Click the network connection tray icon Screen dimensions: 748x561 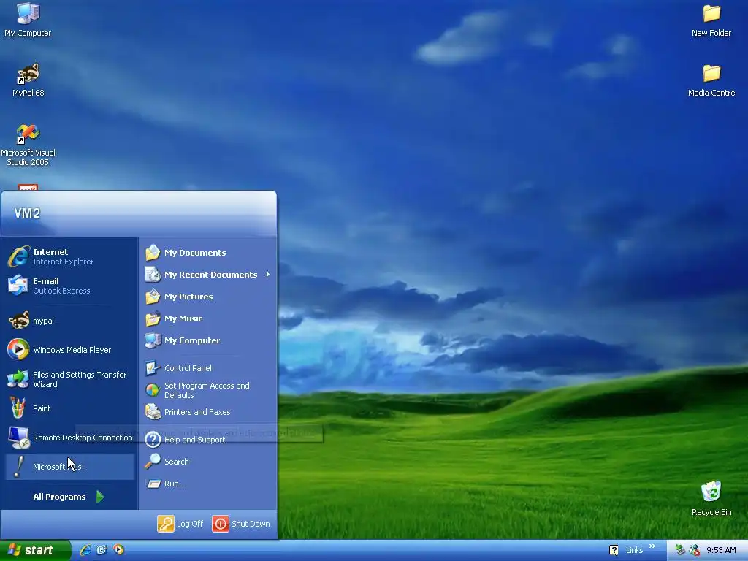coord(695,550)
